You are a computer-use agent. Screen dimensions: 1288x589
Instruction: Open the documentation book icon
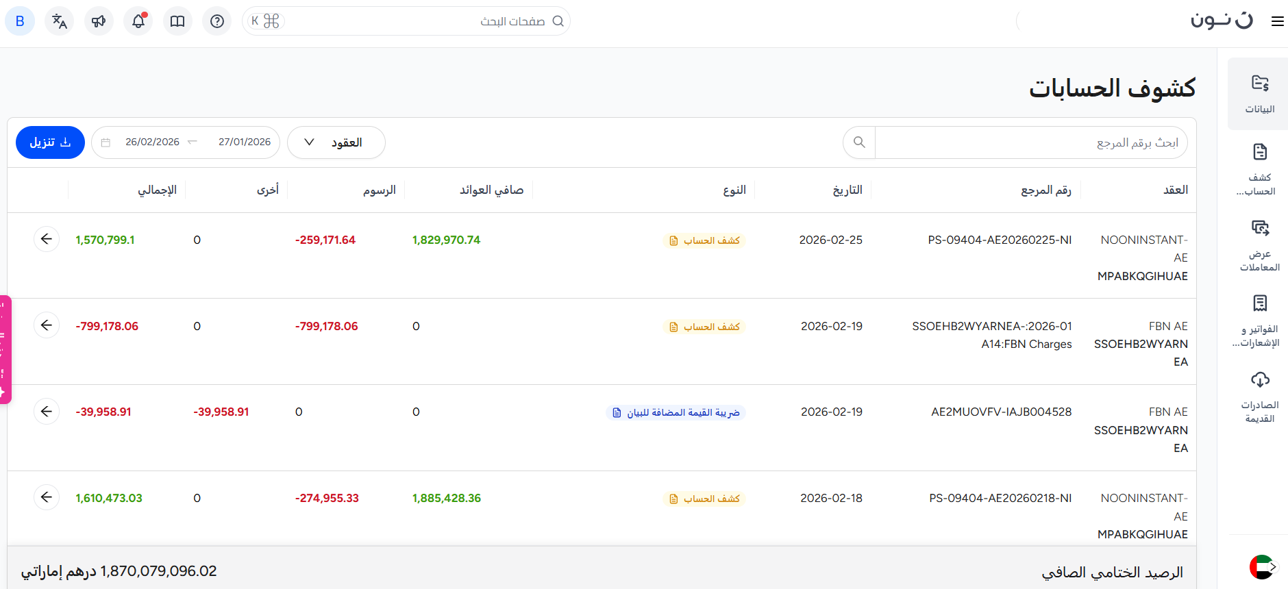pyautogui.click(x=177, y=21)
